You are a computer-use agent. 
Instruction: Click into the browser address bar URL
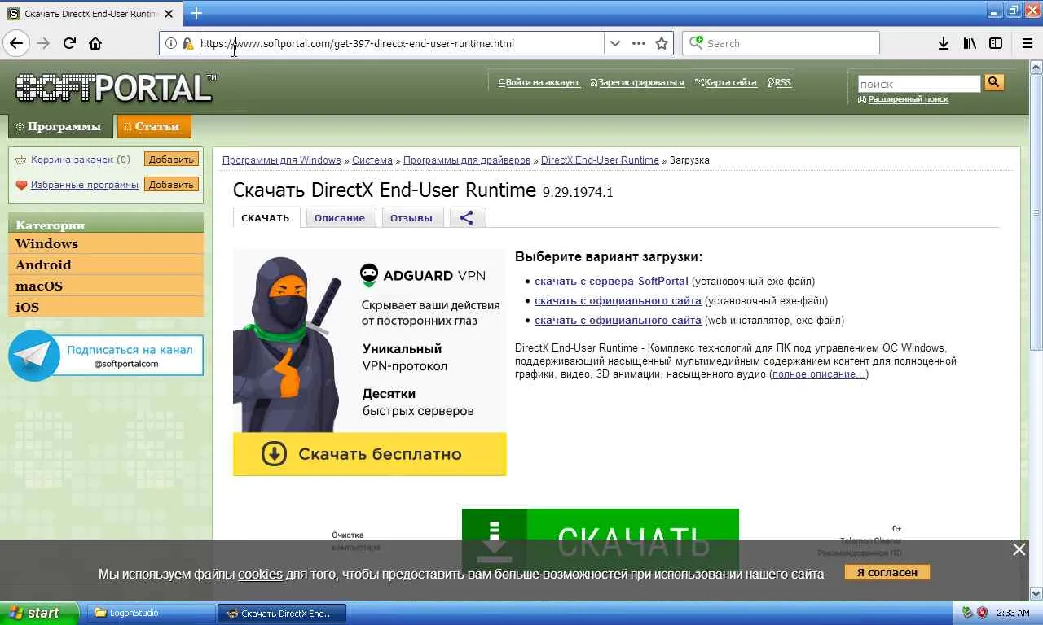401,43
